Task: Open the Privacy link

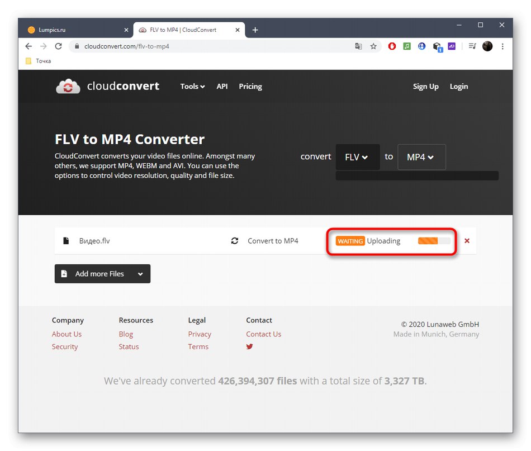Action: tap(200, 334)
